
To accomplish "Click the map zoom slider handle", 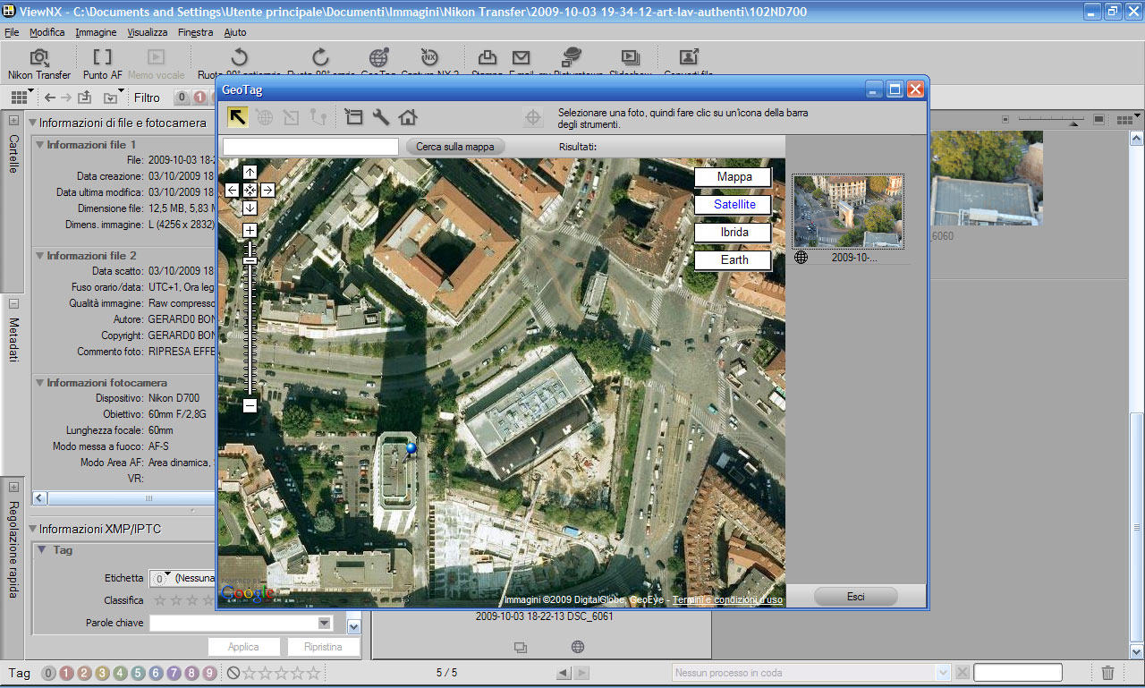I will [x=250, y=260].
